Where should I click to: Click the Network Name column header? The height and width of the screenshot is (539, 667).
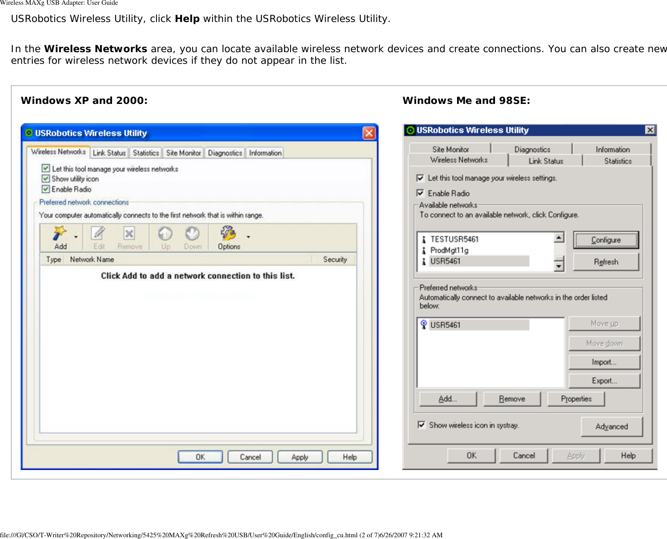point(187,259)
